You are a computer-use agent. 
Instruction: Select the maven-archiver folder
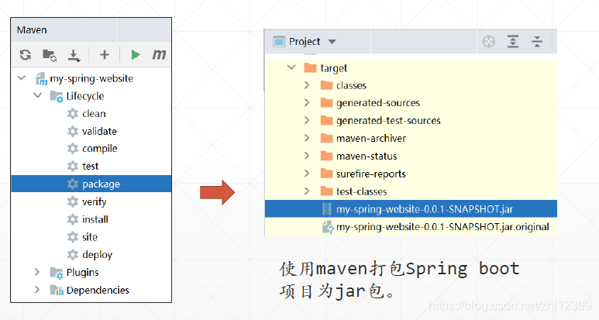[371, 138]
